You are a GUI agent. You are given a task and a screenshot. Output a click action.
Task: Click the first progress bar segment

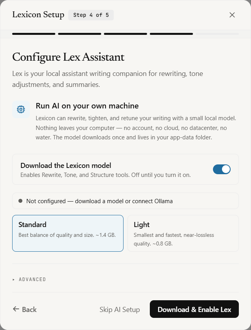coord(34,34)
